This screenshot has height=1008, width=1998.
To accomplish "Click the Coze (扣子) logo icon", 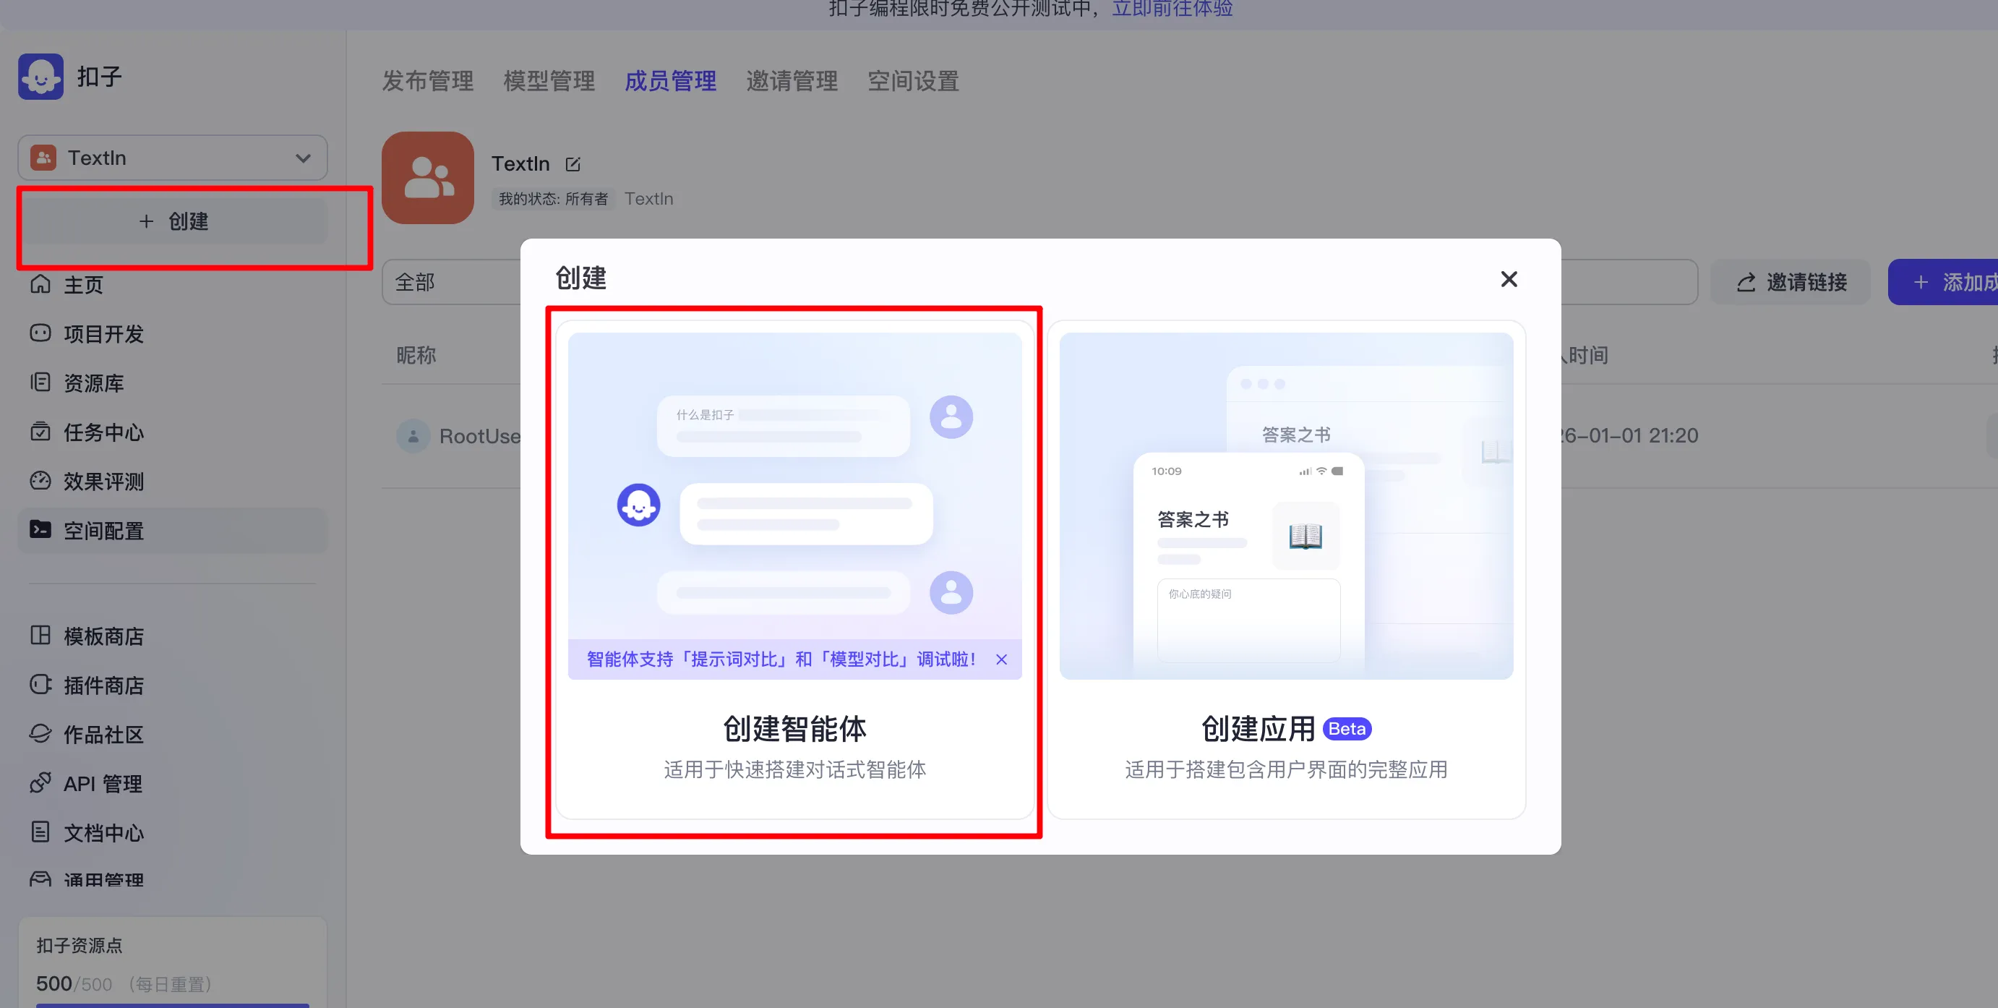I will tap(41, 76).
